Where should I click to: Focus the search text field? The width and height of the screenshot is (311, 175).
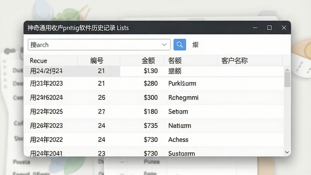99,45
